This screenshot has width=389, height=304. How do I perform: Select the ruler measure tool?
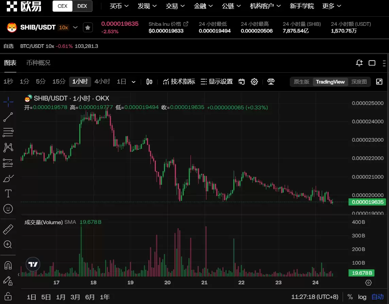pos(8,230)
